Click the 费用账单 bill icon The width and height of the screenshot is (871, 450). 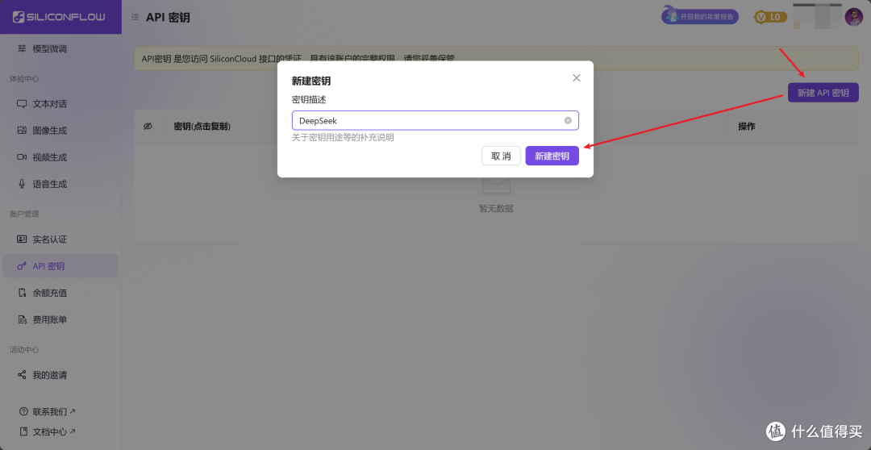(23, 319)
